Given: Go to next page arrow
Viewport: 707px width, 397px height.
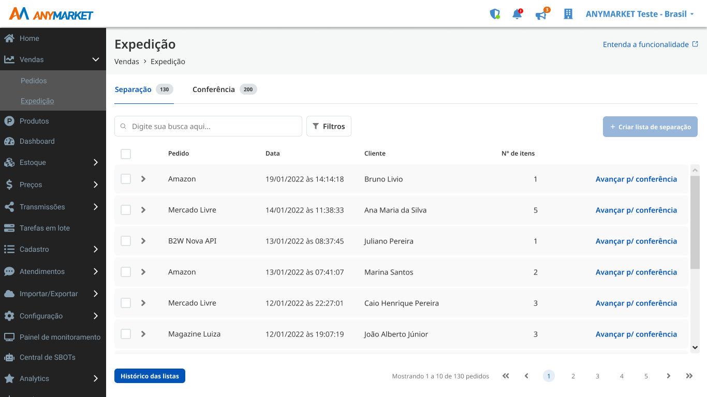Looking at the screenshot, I should pyautogui.click(x=669, y=376).
